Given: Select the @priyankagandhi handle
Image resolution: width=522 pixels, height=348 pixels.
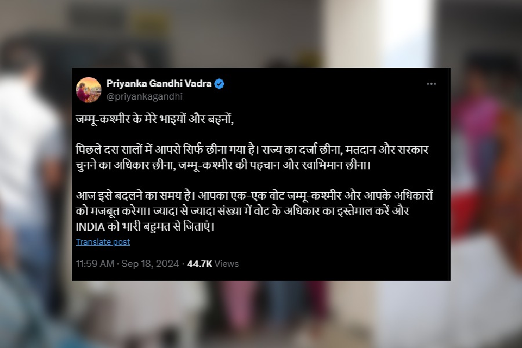Looking at the screenshot, I should (x=144, y=97).
